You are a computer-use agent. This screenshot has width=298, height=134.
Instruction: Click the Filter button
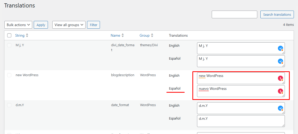point(93,25)
